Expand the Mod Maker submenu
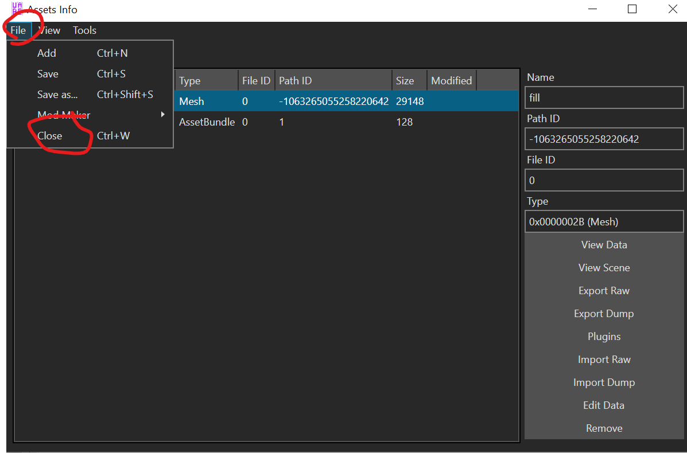Viewport: 687px width, 453px height. click(x=90, y=115)
